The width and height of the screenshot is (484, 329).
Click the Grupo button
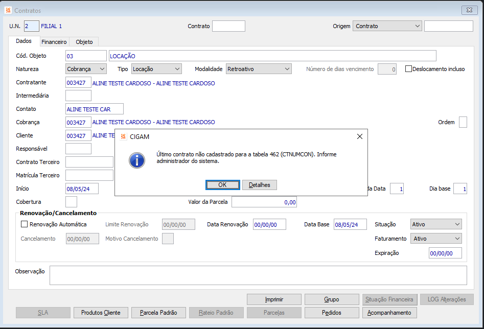pos(332,299)
